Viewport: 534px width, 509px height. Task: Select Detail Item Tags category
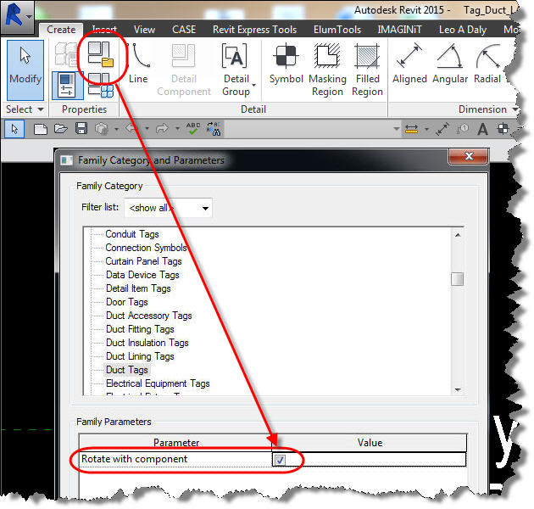coord(138,288)
